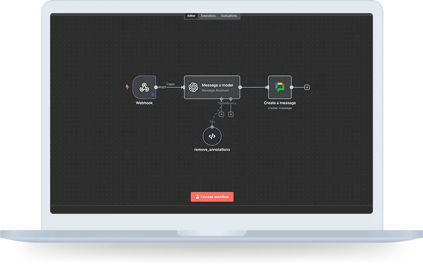Click the orange trigger lightning bolt icon
The width and height of the screenshot is (423, 266).
[x=127, y=87]
